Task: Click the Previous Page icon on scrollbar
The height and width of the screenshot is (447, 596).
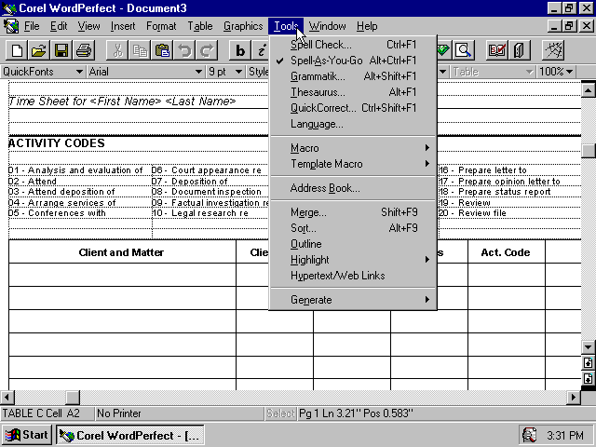Action: pos(588,362)
